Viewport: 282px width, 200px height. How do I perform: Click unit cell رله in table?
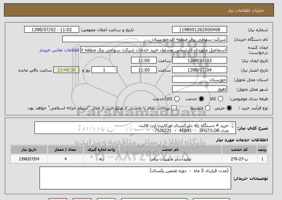(101, 159)
